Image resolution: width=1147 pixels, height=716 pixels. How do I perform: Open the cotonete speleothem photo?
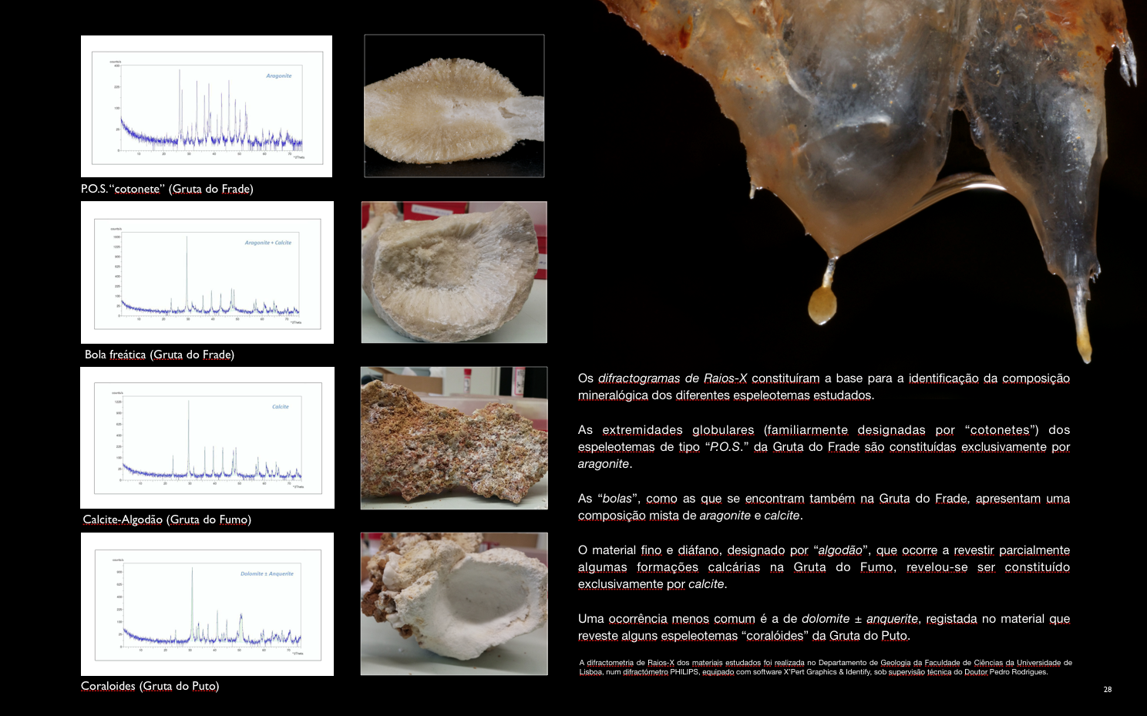(453, 106)
